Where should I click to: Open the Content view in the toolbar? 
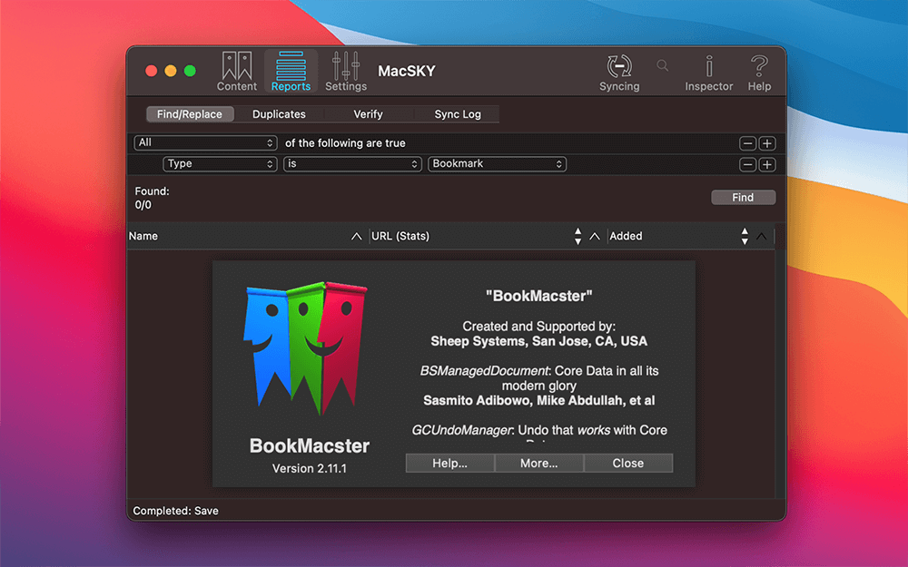pos(237,71)
